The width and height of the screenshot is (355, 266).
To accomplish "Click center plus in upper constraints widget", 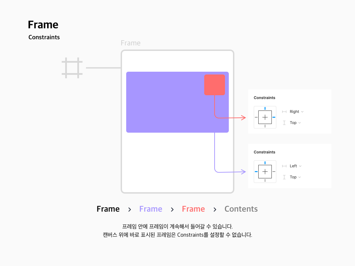I will tap(265, 117).
